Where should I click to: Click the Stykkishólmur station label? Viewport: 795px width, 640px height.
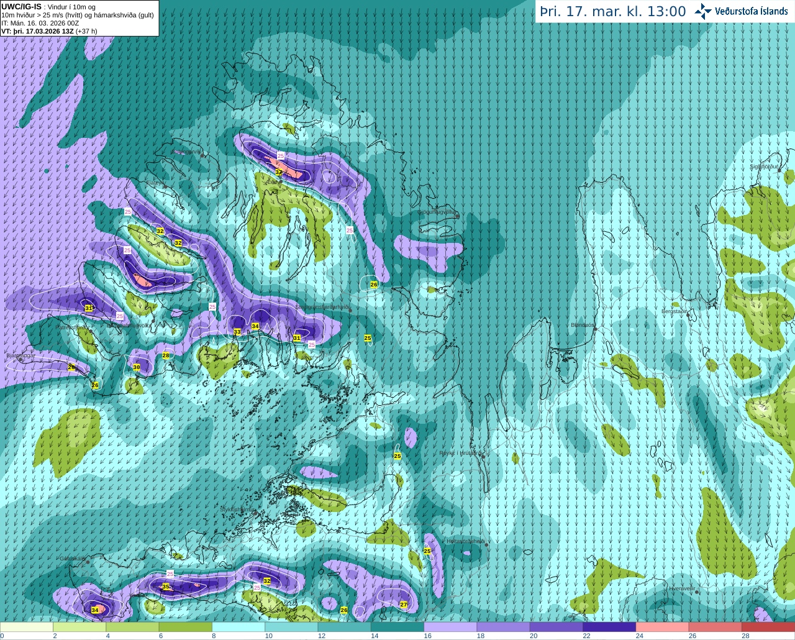(237, 509)
